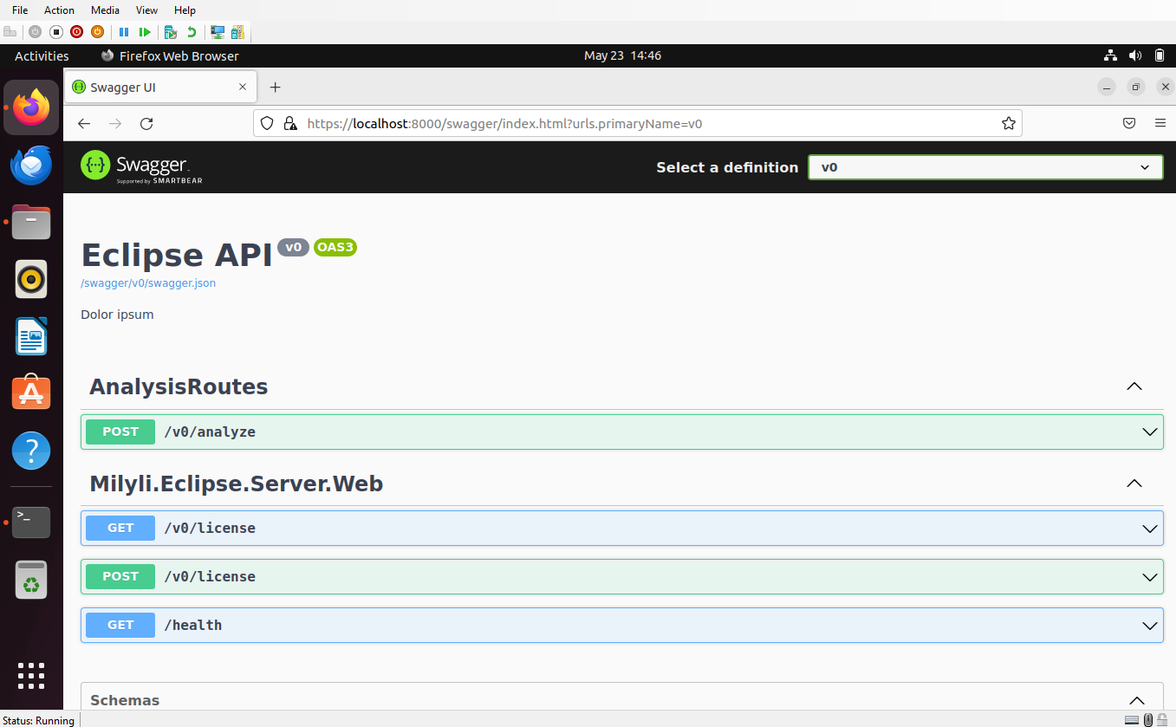The height and width of the screenshot is (727, 1176).
Task: Click the GET /v0/license method button
Action: (x=120, y=528)
